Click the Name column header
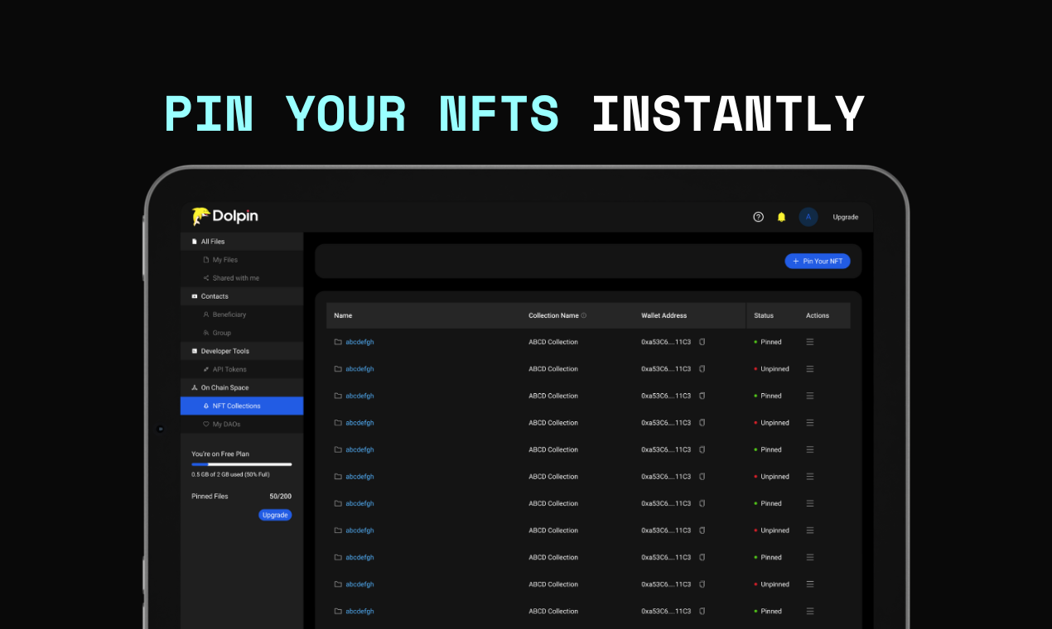 click(x=343, y=315)
